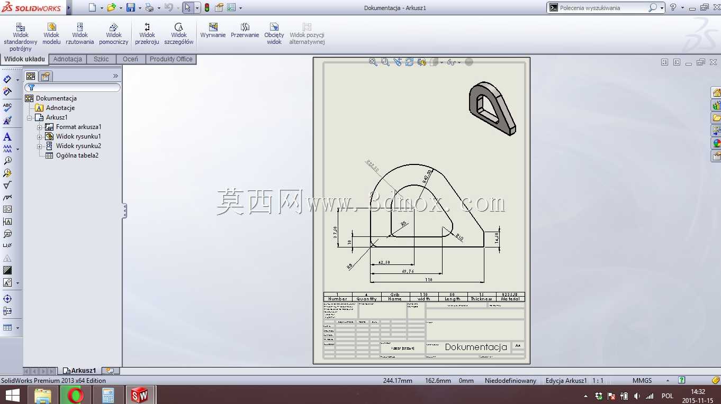Insert a surface finish symbol
721x404 pixels.
coord(7,185)
